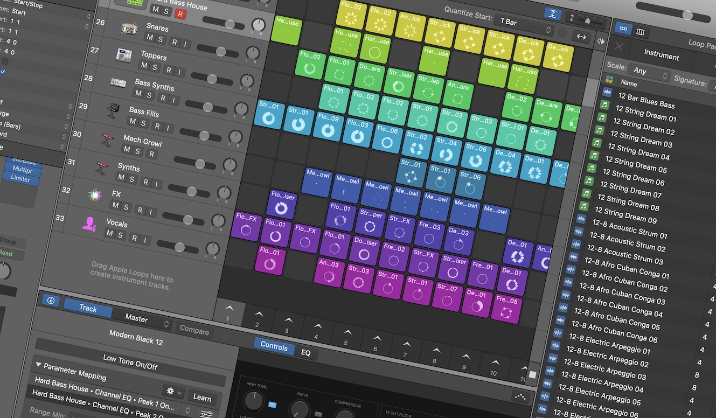Click the Synths track red keyboard icon
Viewport: 716px width, 418px height.
pos(101,168)
